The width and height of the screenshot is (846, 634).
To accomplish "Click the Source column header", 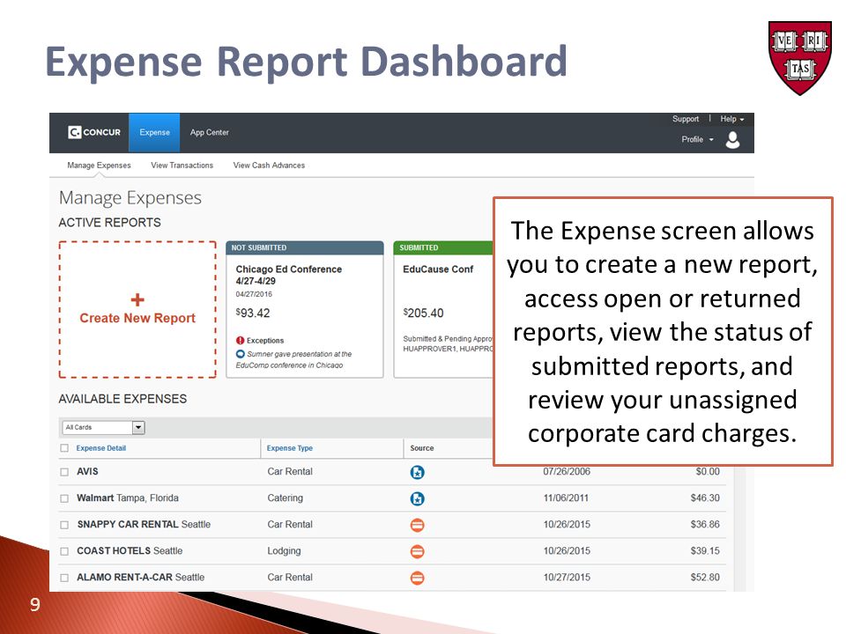I will tap(422, 448).
